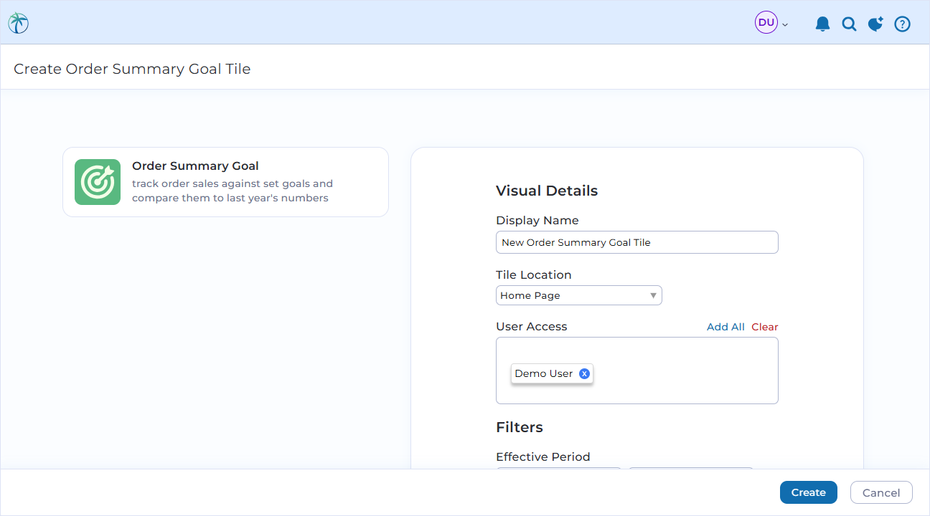
Task: Click the Display Name input field
Action: click(x=637, y=242)
